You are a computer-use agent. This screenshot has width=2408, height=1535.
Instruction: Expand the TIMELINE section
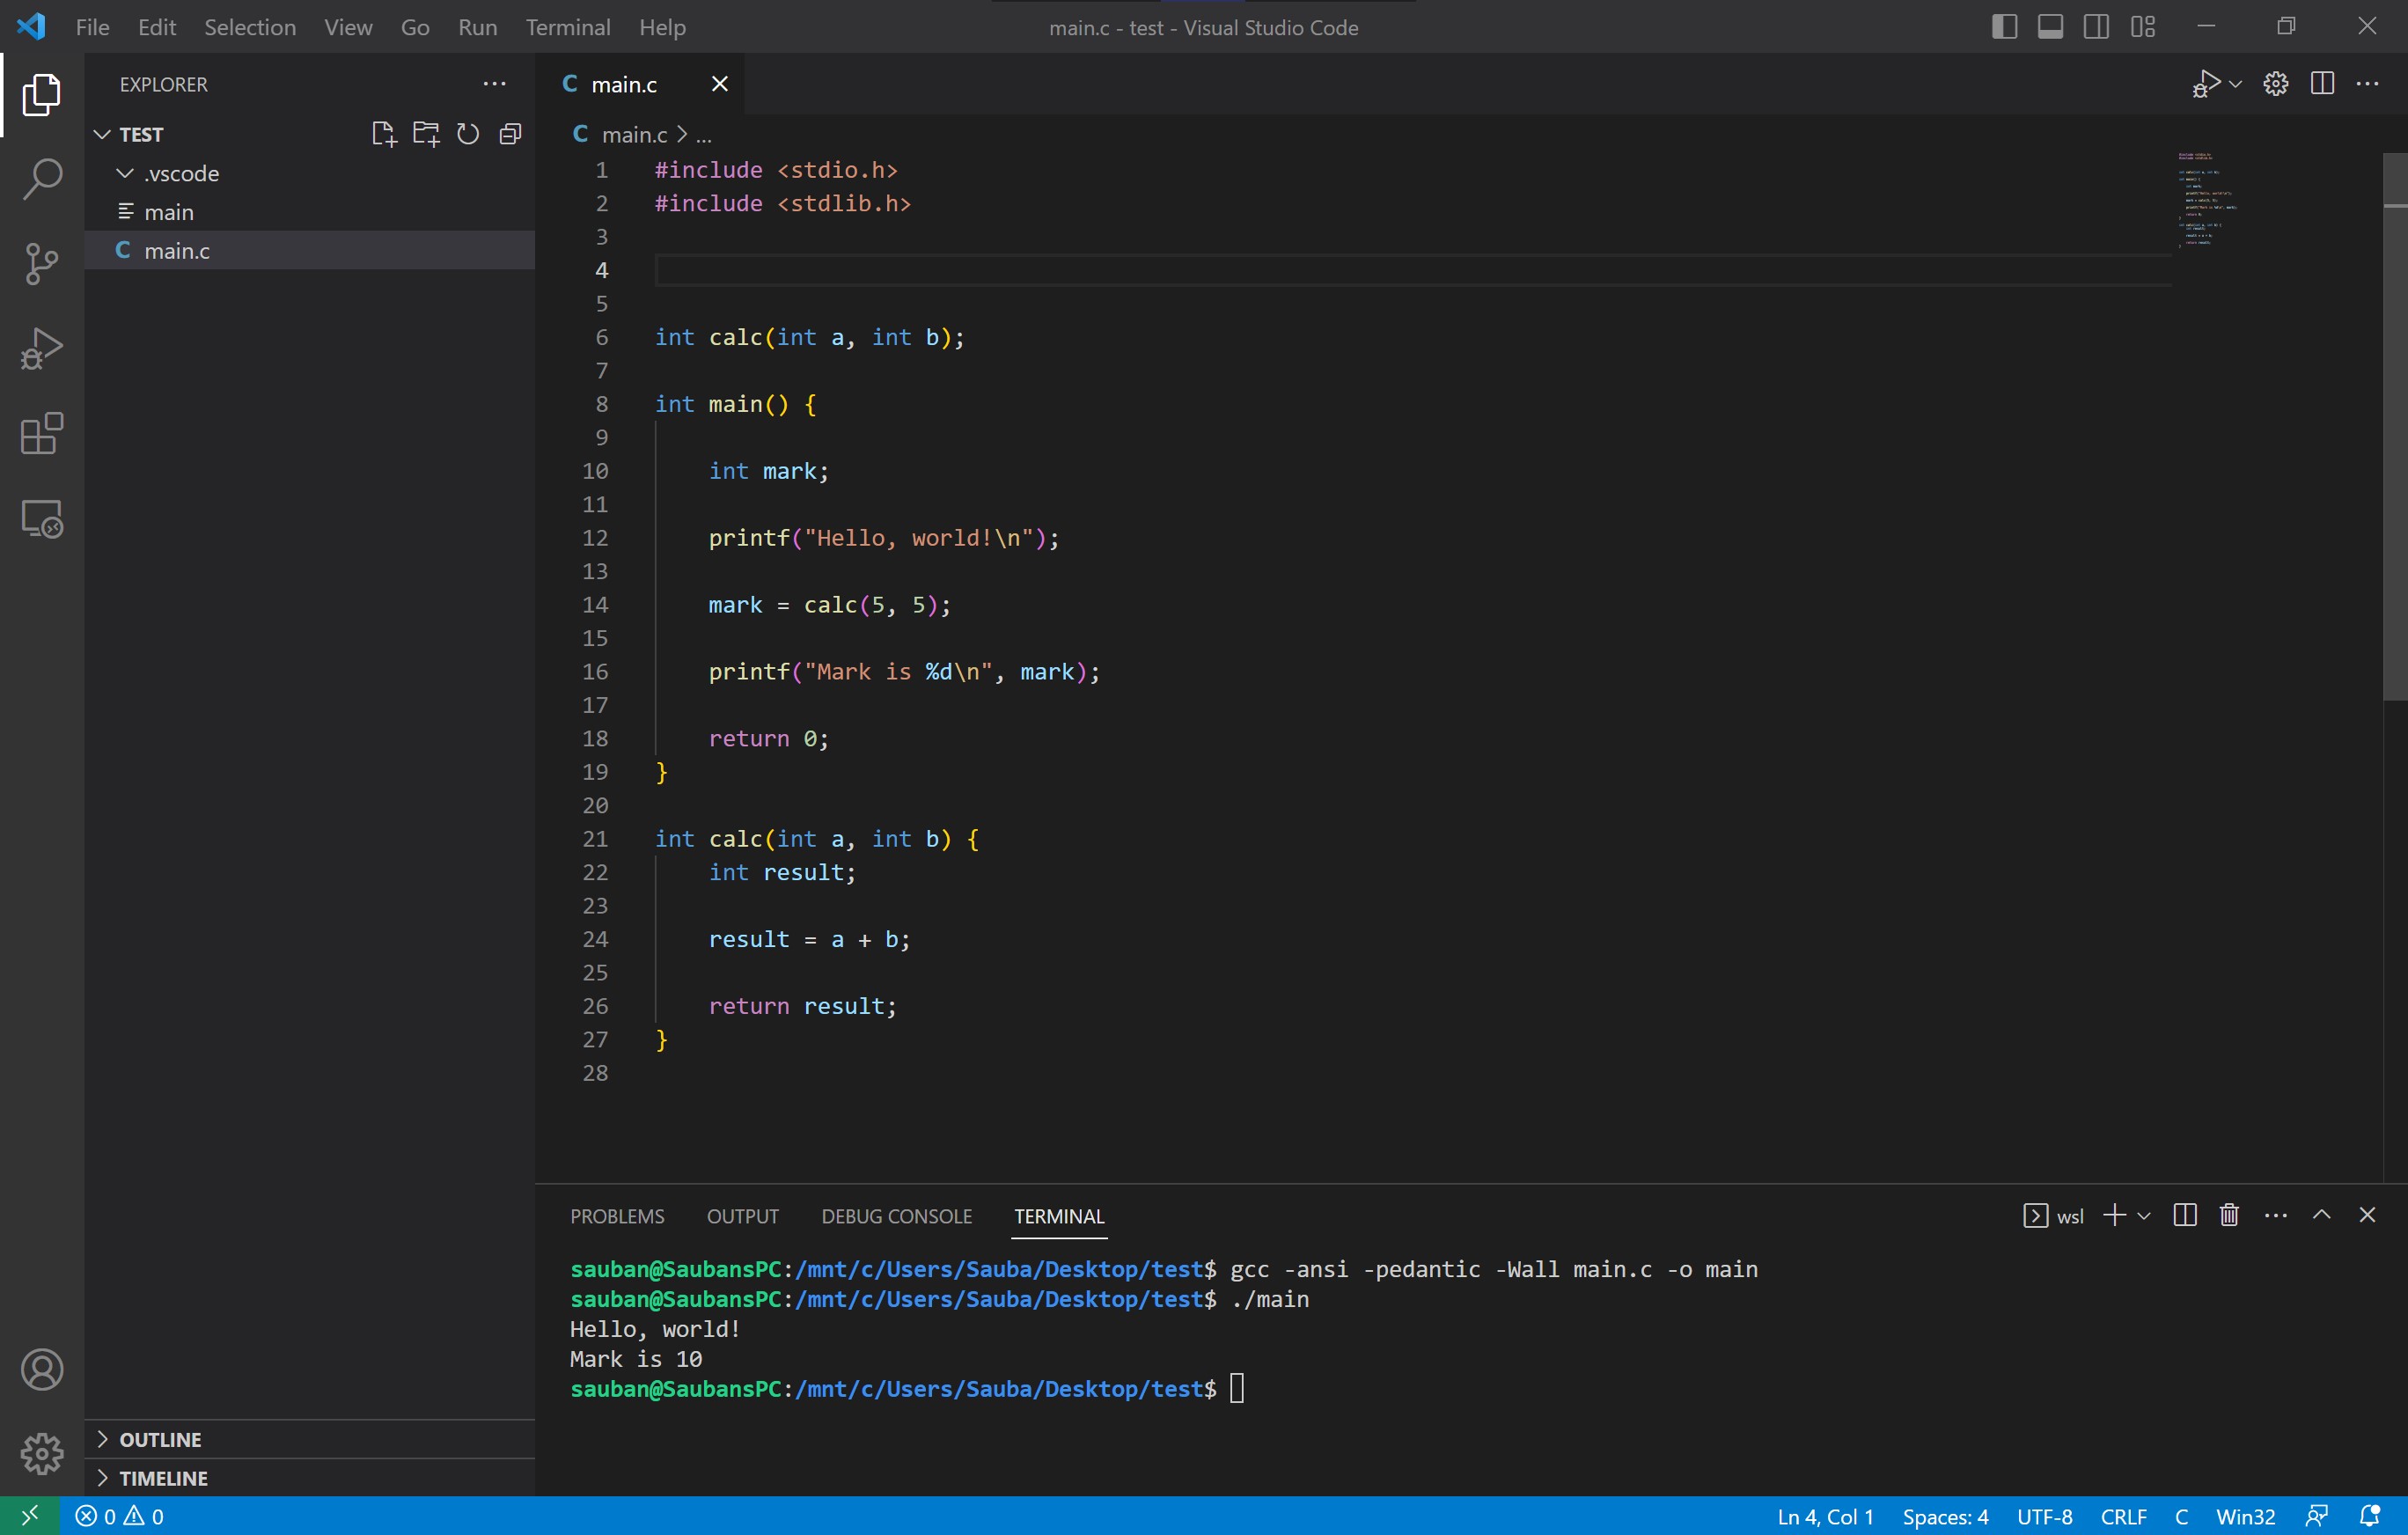point(310,1478)
